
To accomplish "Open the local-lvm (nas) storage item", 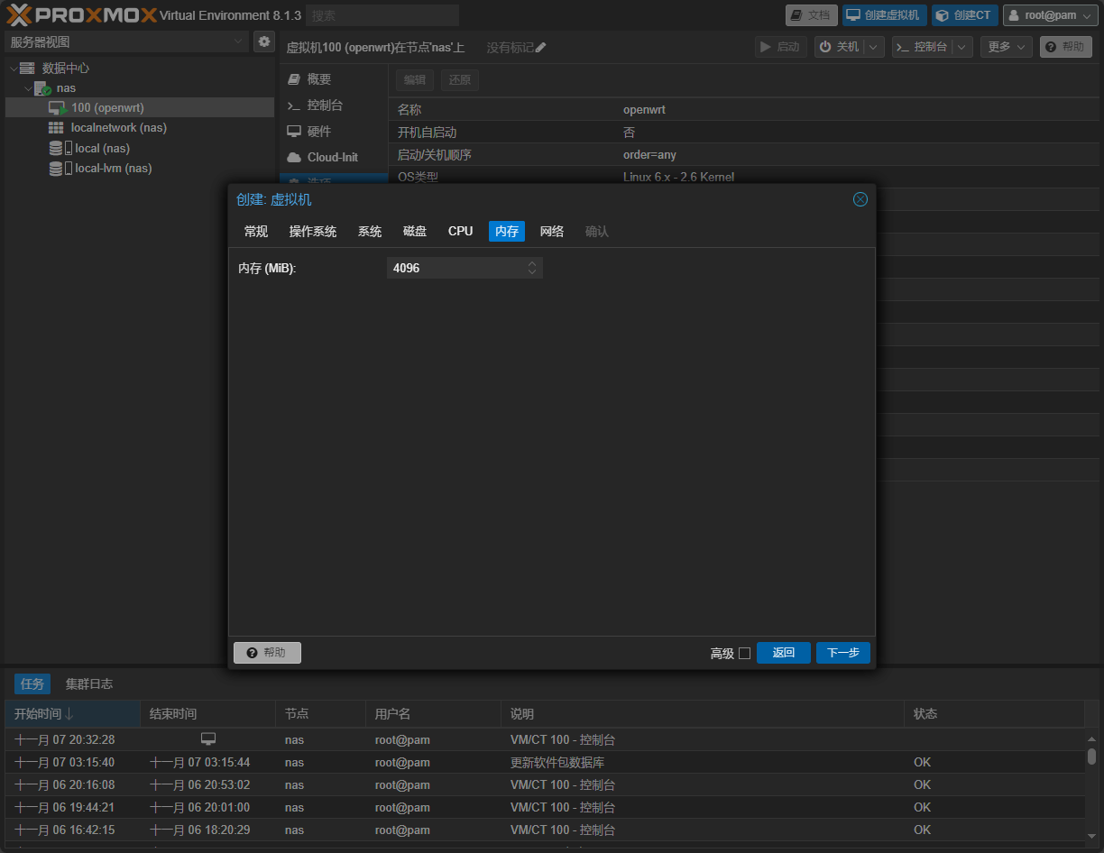I will (x=113, y=169).
